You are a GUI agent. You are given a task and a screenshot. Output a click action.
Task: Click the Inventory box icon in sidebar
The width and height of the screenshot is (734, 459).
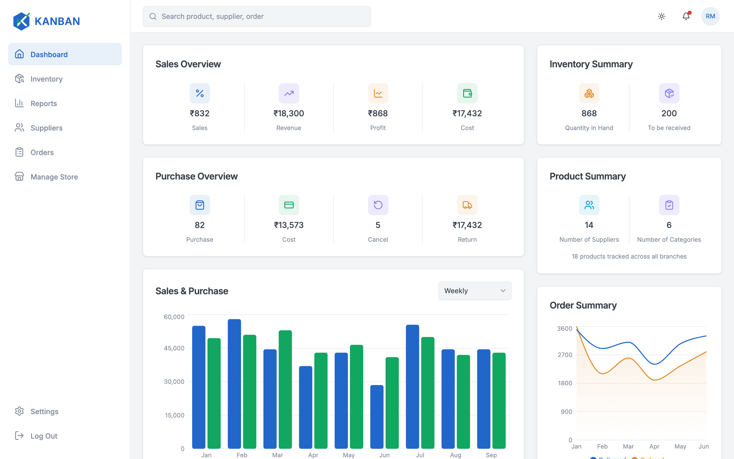click(19, 79)
